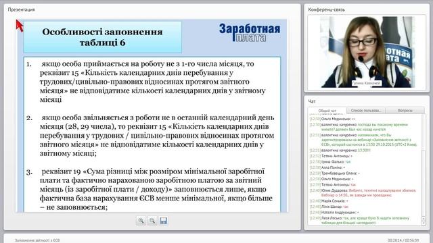
Task: Click the Чат panel title
Action: pos(312,101)
